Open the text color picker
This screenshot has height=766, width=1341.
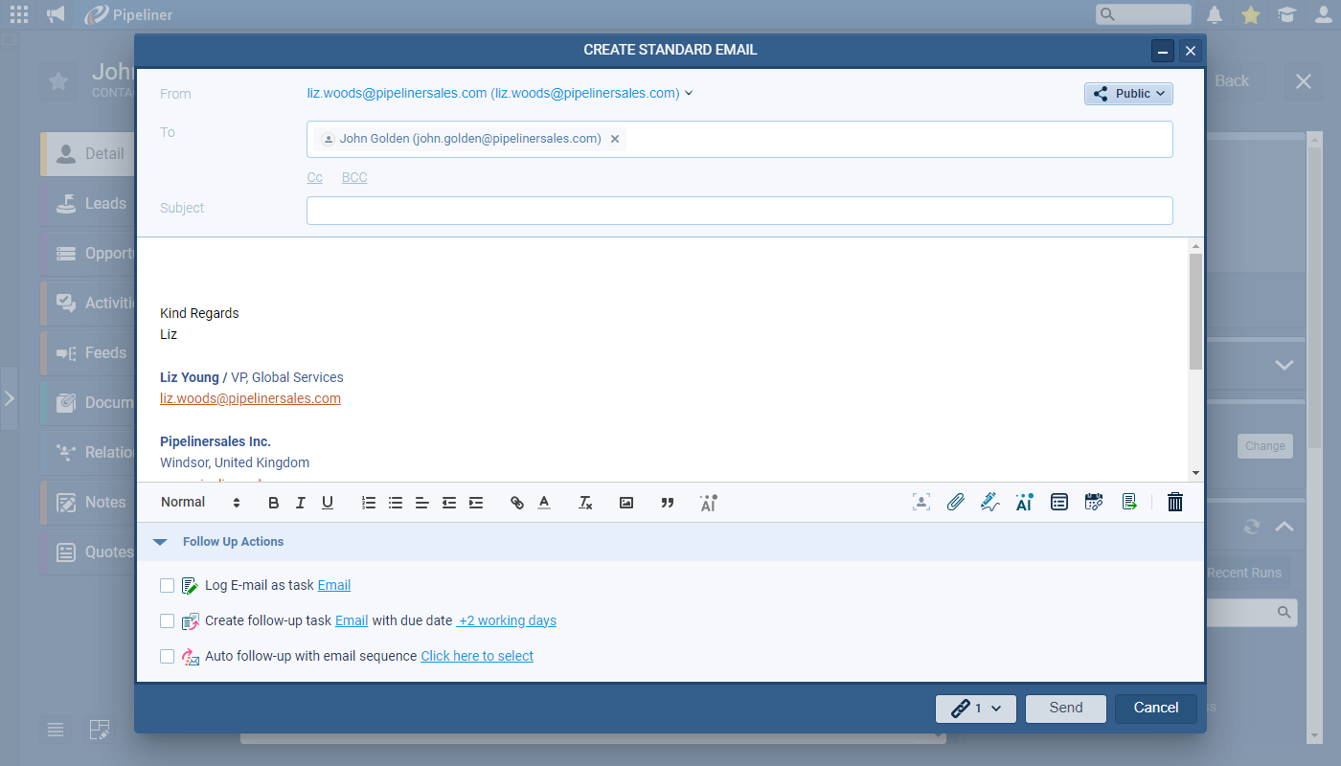544,503
